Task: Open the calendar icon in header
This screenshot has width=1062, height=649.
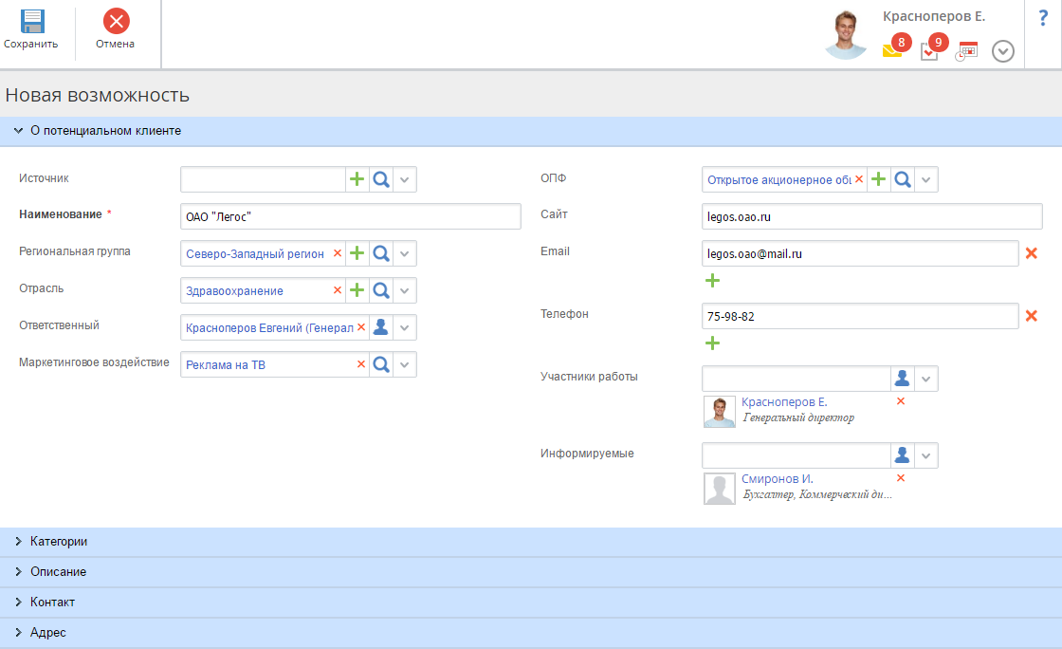Action: [966, 51]
